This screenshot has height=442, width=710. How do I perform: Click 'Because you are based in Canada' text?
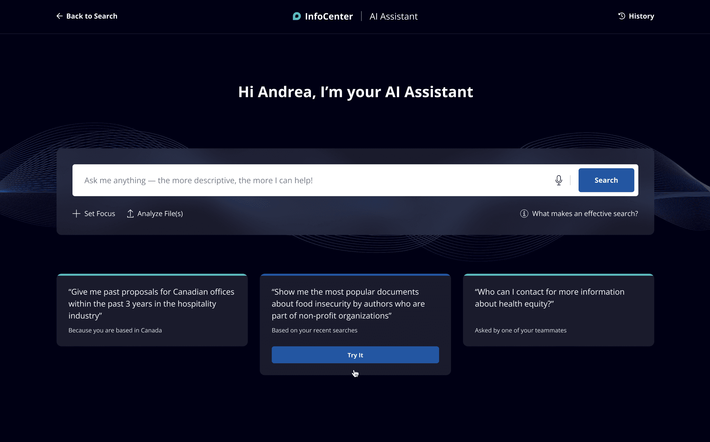tap(115, 330)
